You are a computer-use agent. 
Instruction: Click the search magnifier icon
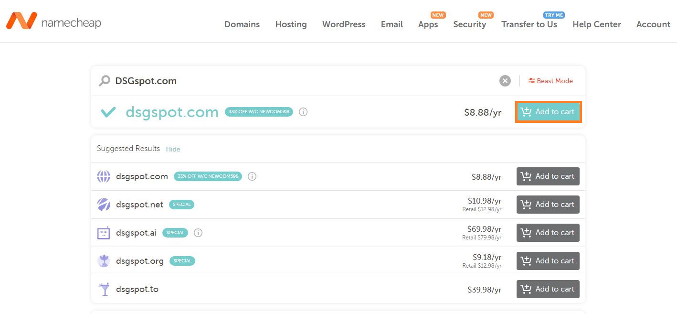coord(104,81)
